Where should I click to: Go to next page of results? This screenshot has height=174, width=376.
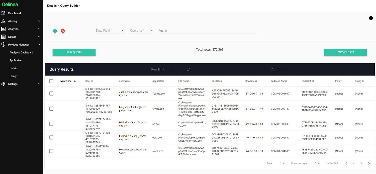[361, 163]
